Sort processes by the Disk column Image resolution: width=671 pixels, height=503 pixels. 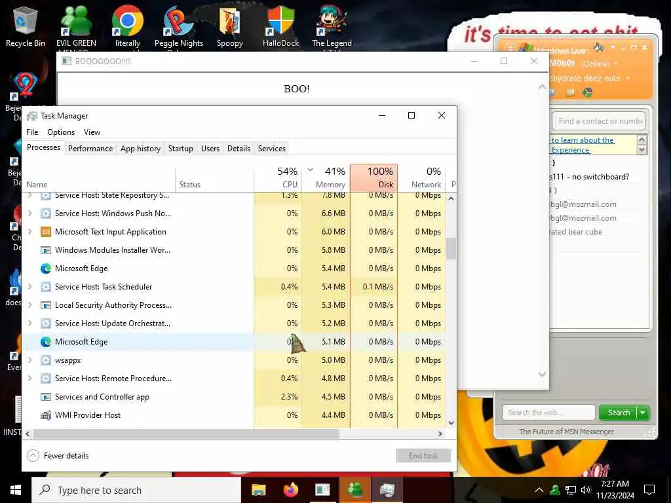[374, 177]
